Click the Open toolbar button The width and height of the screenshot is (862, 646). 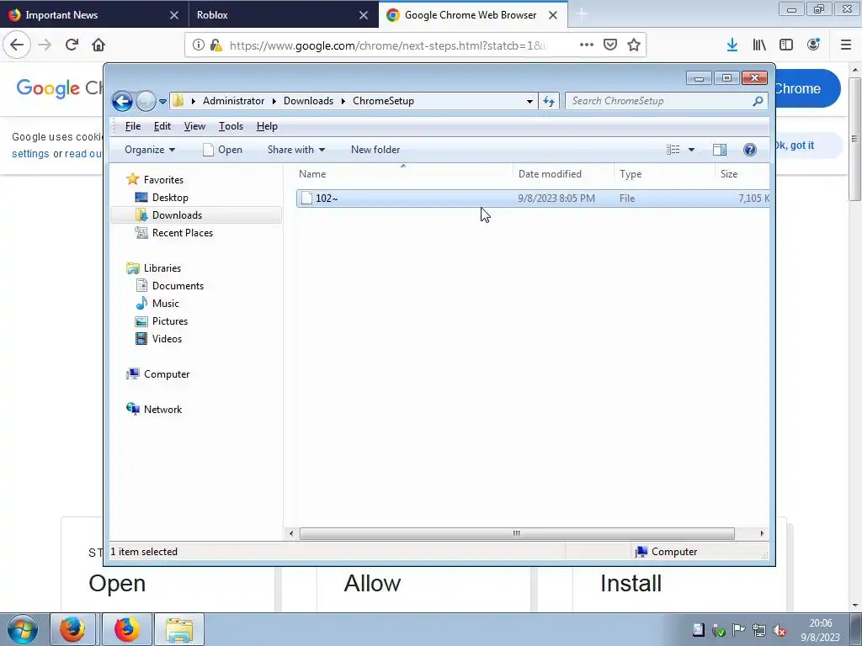pos(222,150)
